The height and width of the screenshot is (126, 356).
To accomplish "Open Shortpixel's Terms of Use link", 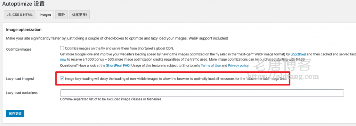I will click(x=211, y=66).
